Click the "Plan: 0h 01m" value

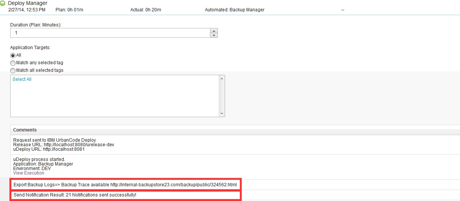pos(68,10)
